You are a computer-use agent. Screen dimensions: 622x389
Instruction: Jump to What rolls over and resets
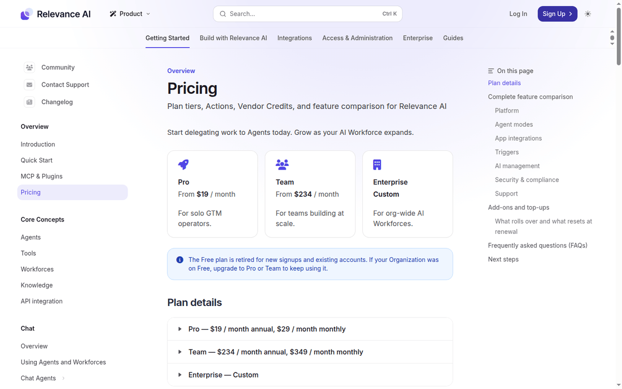point(543,226)
